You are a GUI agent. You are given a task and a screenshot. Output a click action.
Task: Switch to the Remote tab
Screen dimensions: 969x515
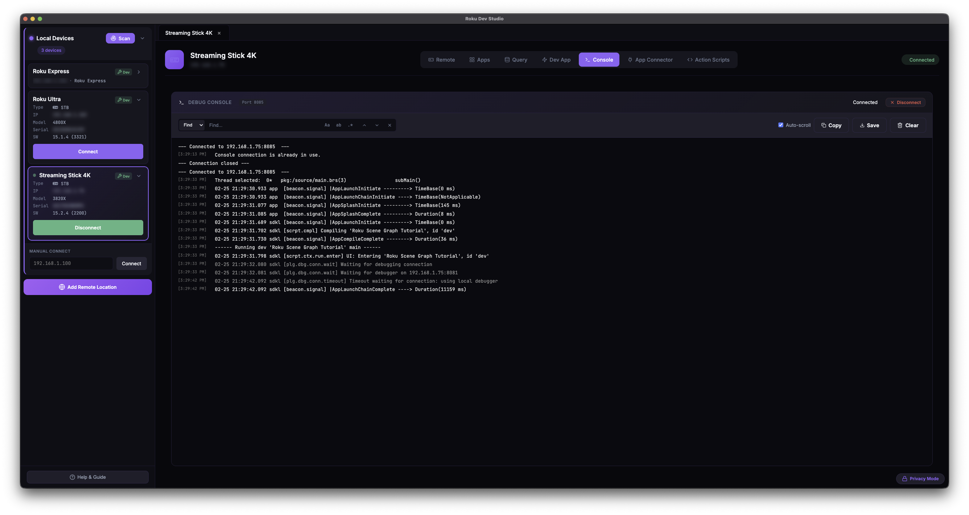coord(442,60)
